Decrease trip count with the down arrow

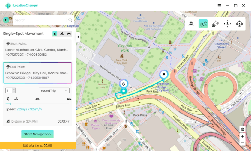point(14,92)
